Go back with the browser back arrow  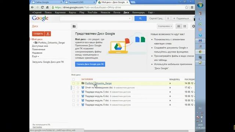coord(32,7)
